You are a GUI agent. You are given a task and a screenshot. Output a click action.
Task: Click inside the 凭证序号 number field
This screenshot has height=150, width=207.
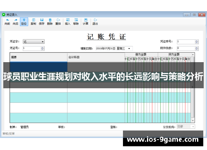[x=186, y=42]
